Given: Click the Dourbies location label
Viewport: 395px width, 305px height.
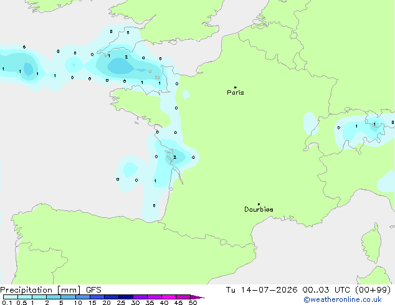Looking at the screenshot, I should (259, 209).
